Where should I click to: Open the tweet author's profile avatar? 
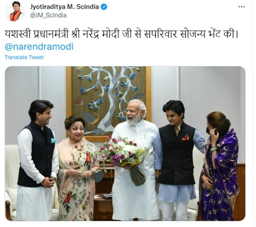[16, 12]
